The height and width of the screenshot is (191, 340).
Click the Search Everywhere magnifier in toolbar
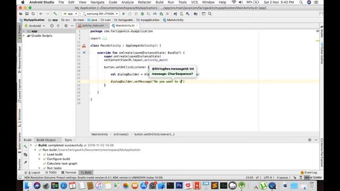(210, 14)
